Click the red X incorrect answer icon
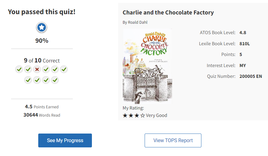 [x=37, y=70]
